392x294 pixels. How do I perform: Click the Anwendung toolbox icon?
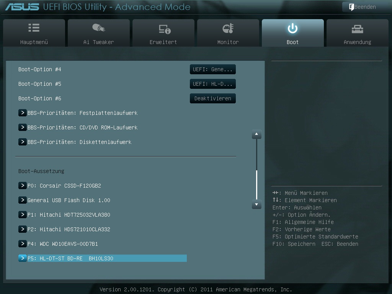tap(357, 29)
